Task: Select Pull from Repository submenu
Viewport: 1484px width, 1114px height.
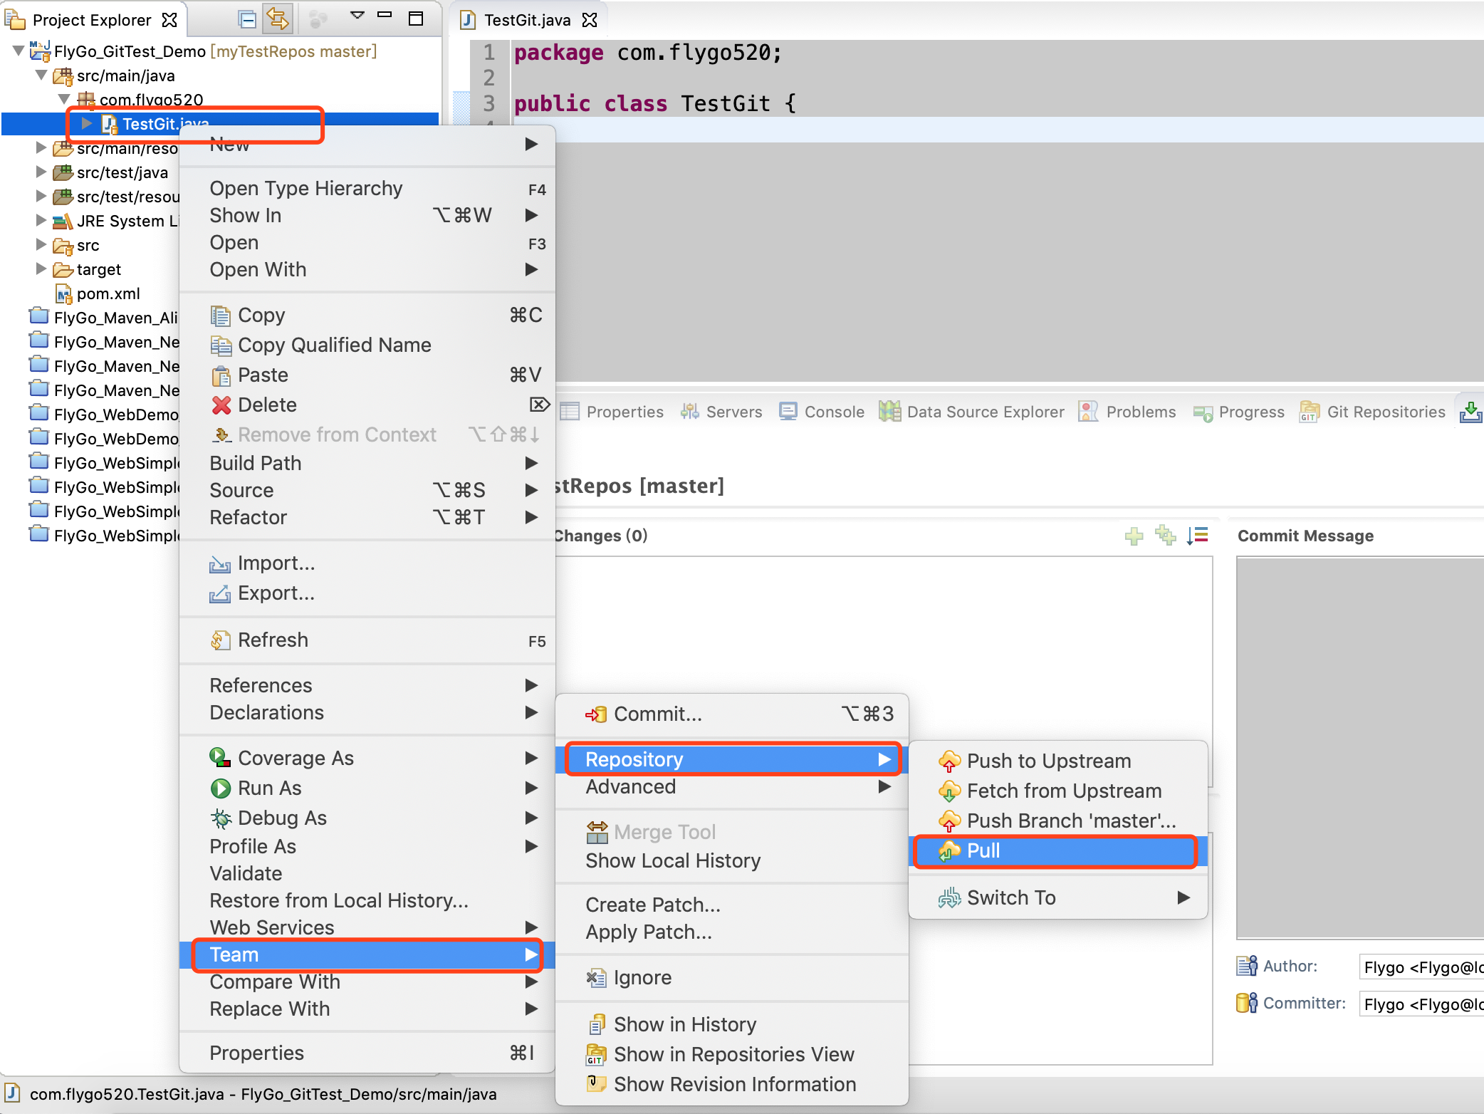Action: coord(983,850)
